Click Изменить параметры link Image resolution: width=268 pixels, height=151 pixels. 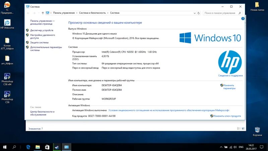[x=229, y=87]
